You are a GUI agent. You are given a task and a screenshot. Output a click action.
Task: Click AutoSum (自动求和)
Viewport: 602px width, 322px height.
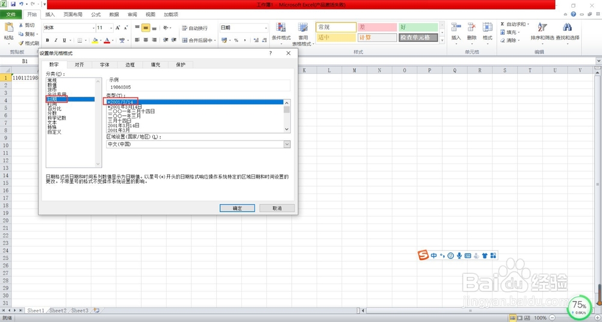(x=513, y=24)
